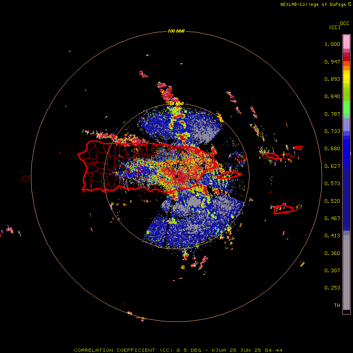Pick the light pink swatch on color bar
This screenshot has height=353, width=353.
346,42
